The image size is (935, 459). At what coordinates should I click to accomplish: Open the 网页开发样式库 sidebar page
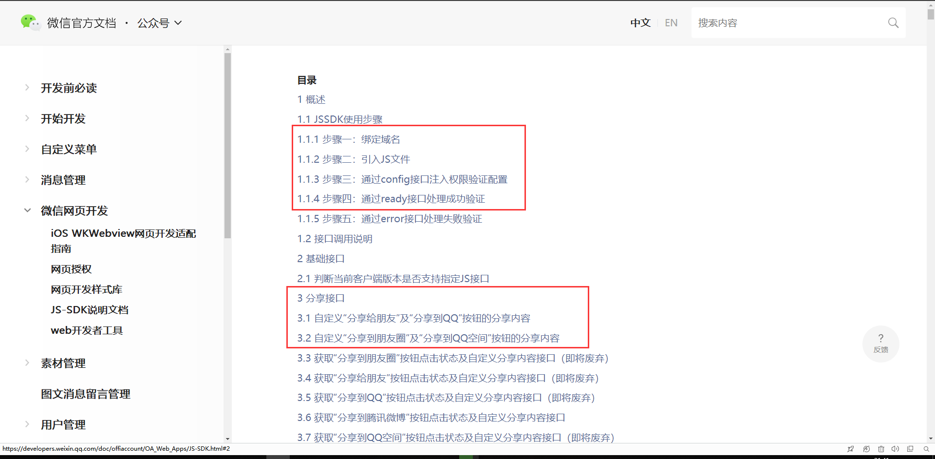pos(87,290)
